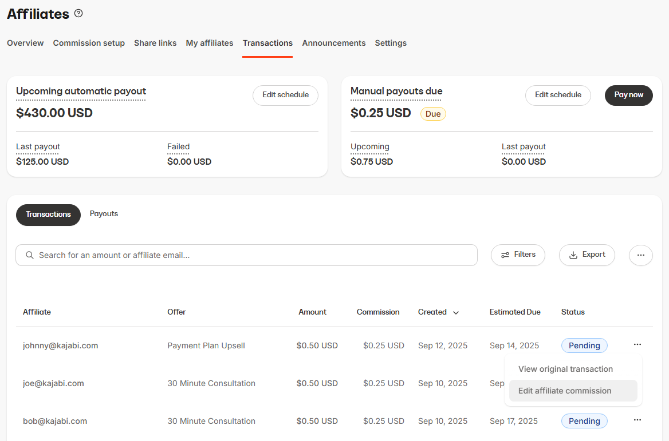This screenshot has height=441, width=669.
Task: Click johnny@kajabi.com affiliate email
Action: coord(61,345)
